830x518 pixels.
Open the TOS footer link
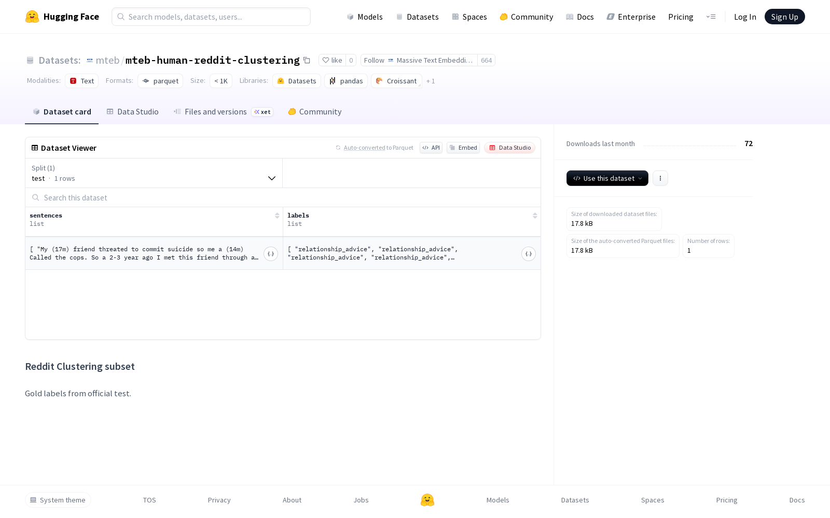tap(149, 500)
